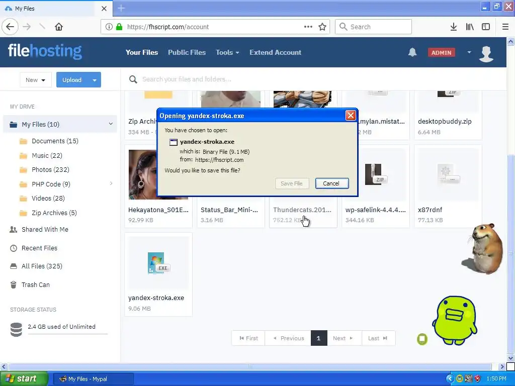Expand the Tools menu
This screenshot has height=386, width=515.
[x=227, y=52]
